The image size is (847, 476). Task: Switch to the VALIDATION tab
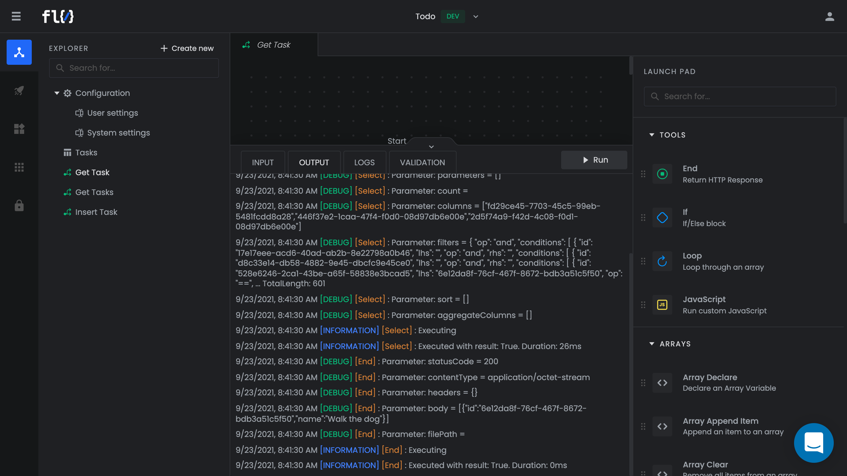tap(423, 162)
